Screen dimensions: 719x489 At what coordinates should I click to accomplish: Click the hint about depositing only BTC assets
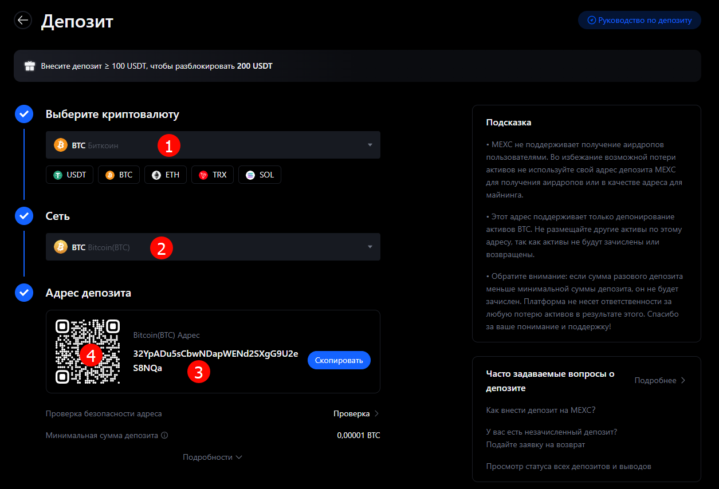tap(584, 235)
